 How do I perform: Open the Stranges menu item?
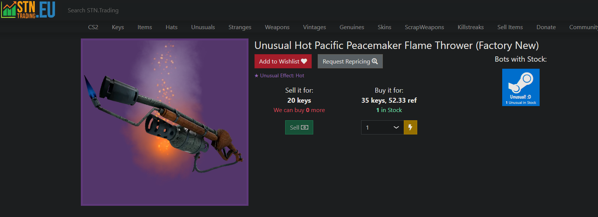point(240,27)
